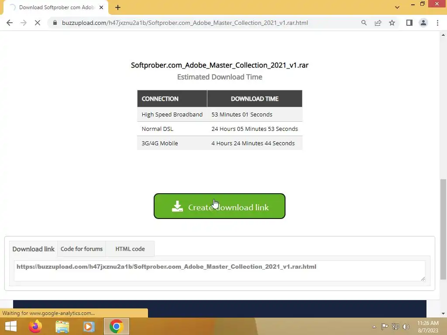Click the forward navigation arrow

coord(24,23)
